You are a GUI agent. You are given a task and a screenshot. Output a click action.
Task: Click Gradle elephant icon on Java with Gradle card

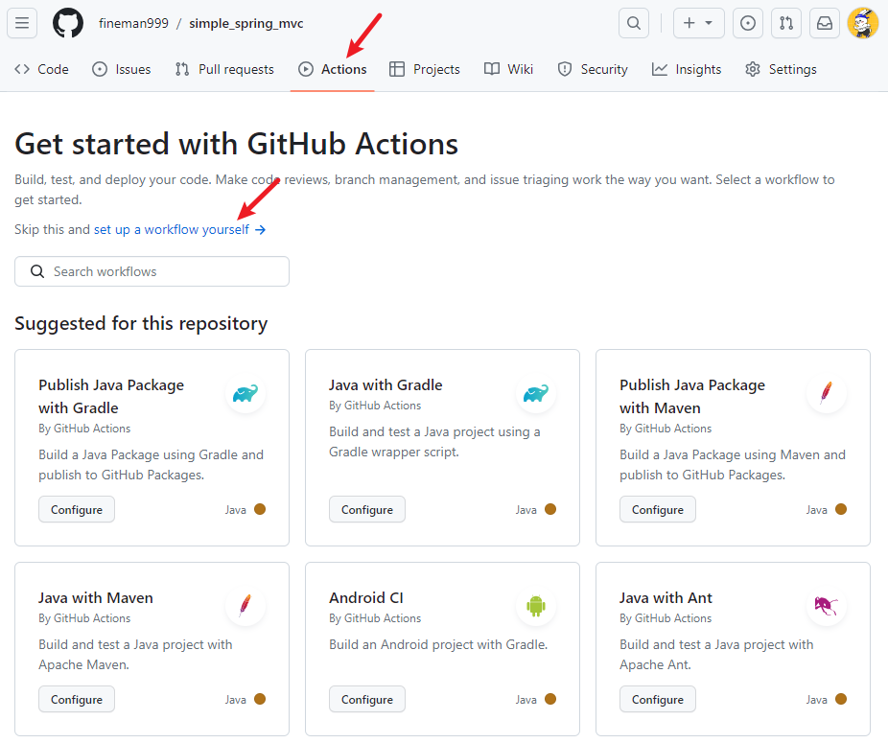coord(536,392)
